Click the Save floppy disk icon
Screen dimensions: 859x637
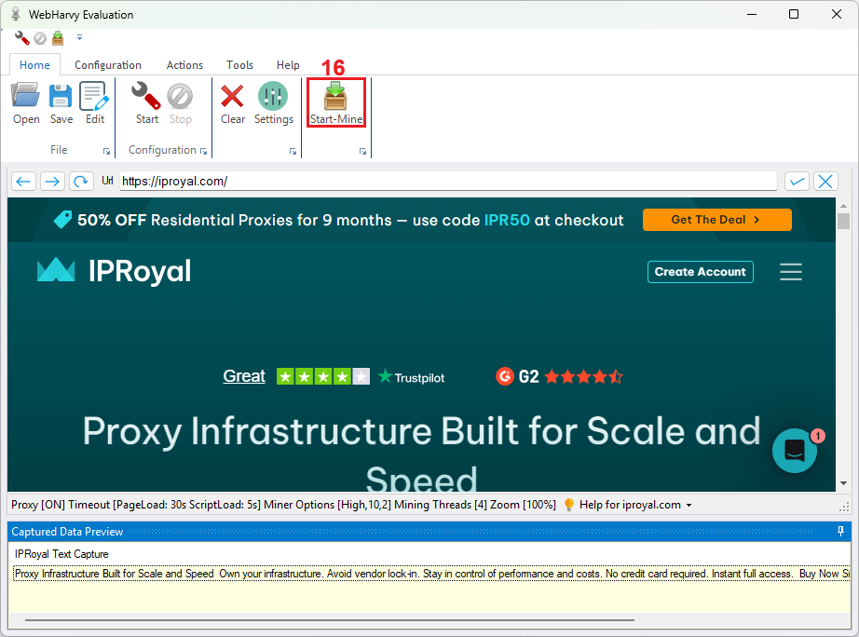click(61, 102)
